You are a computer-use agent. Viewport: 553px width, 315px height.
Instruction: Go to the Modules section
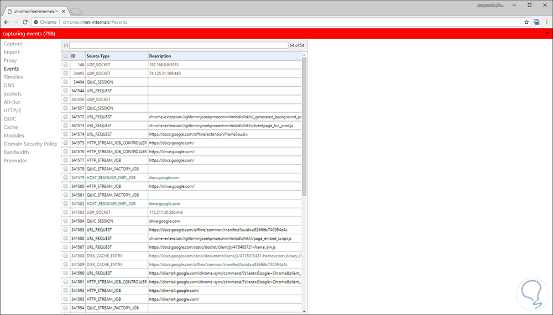pos(14,135)
